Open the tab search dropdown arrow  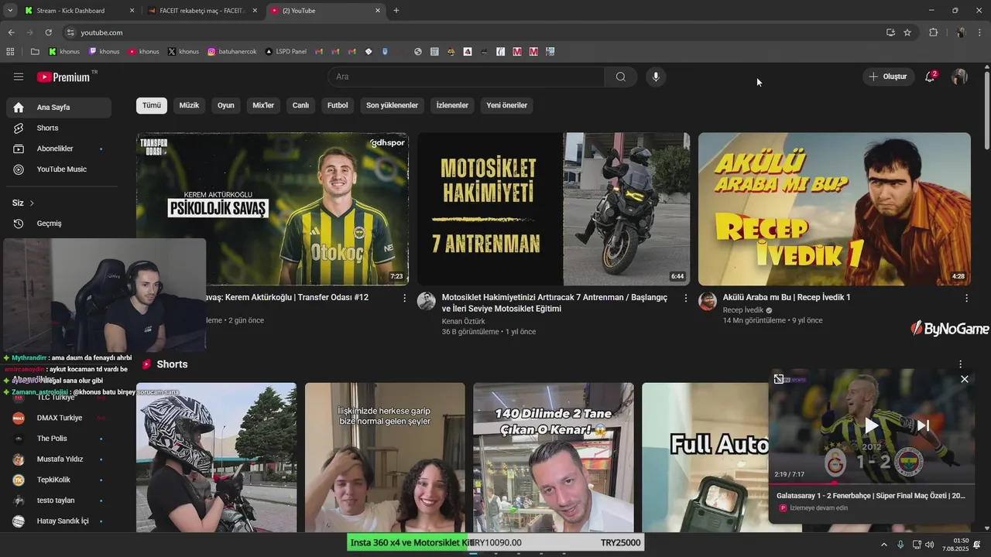click(x=10, y=11)
